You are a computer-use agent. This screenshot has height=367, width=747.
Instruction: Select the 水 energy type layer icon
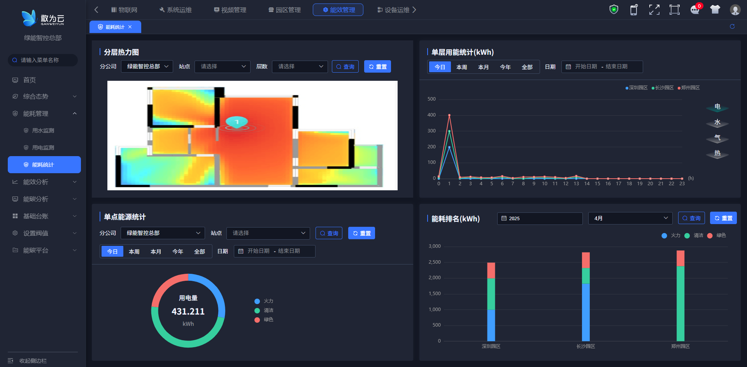(x=717, y=123)
